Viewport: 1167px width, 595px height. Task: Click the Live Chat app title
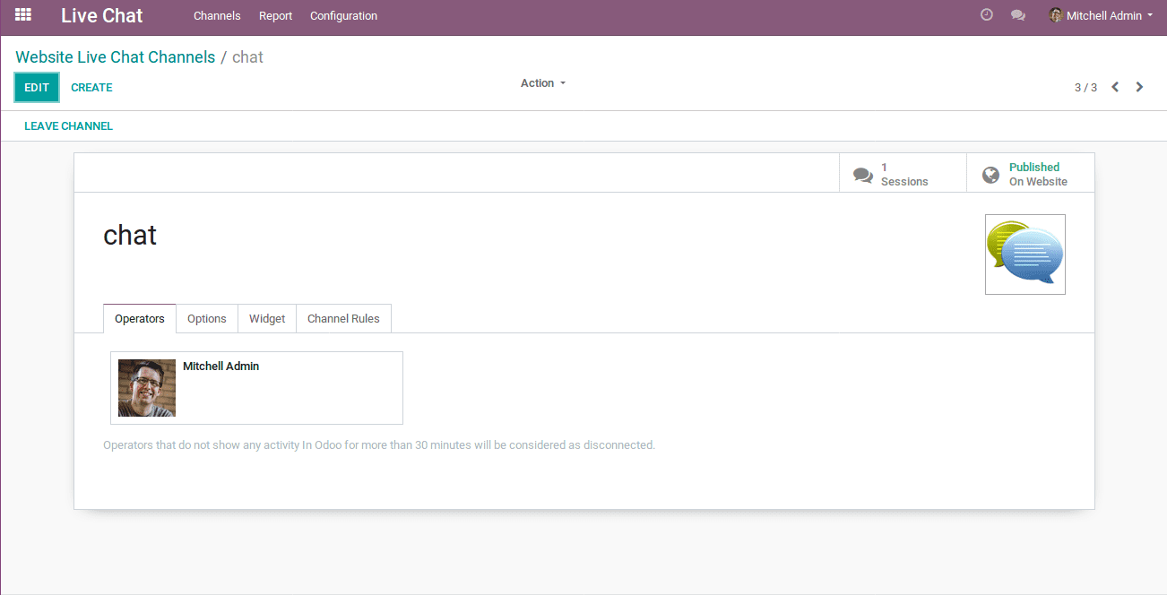[x=102, y=15]
